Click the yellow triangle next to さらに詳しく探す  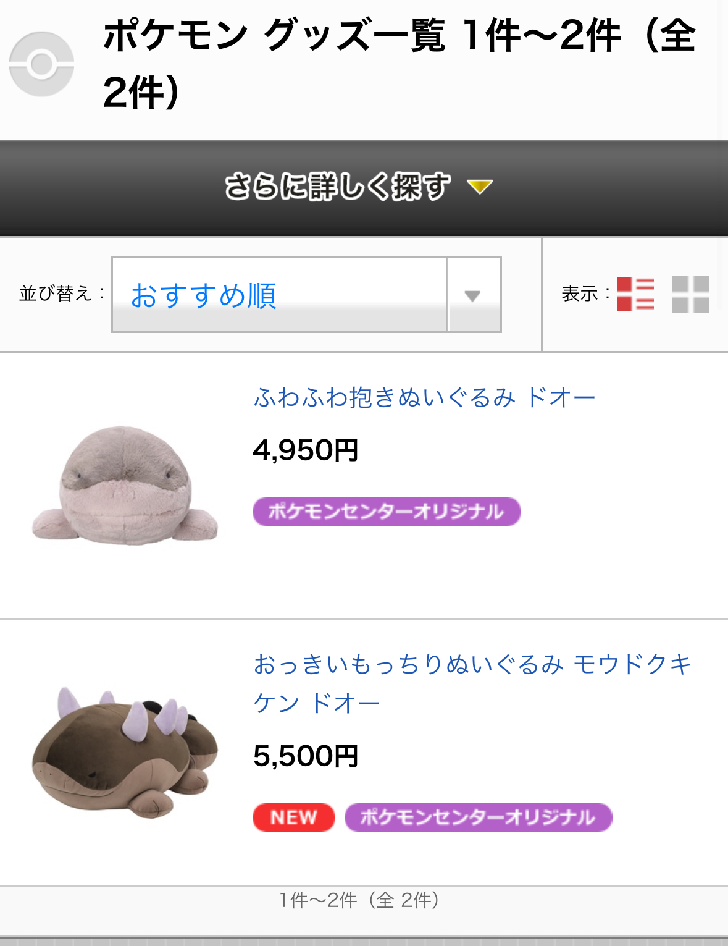(x=479, y=187)
